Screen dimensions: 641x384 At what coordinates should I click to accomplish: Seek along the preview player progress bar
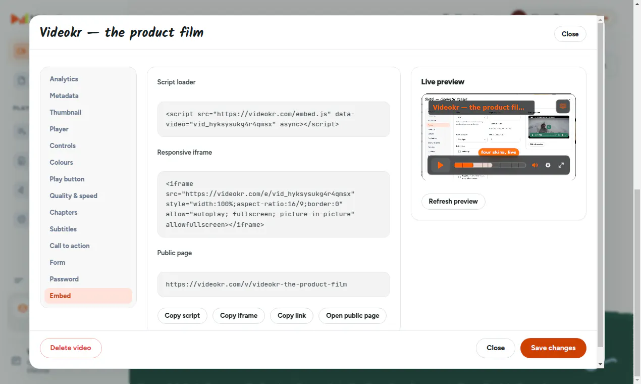click(490, 165)
